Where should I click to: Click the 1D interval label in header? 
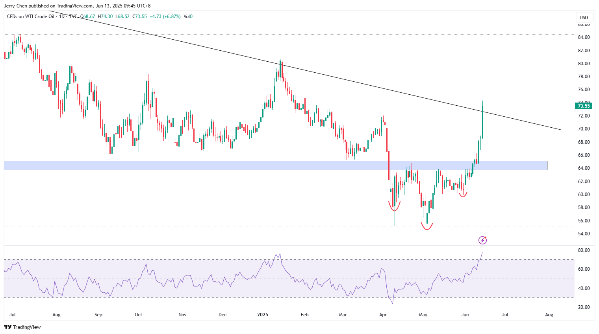(x=63, y=17)
